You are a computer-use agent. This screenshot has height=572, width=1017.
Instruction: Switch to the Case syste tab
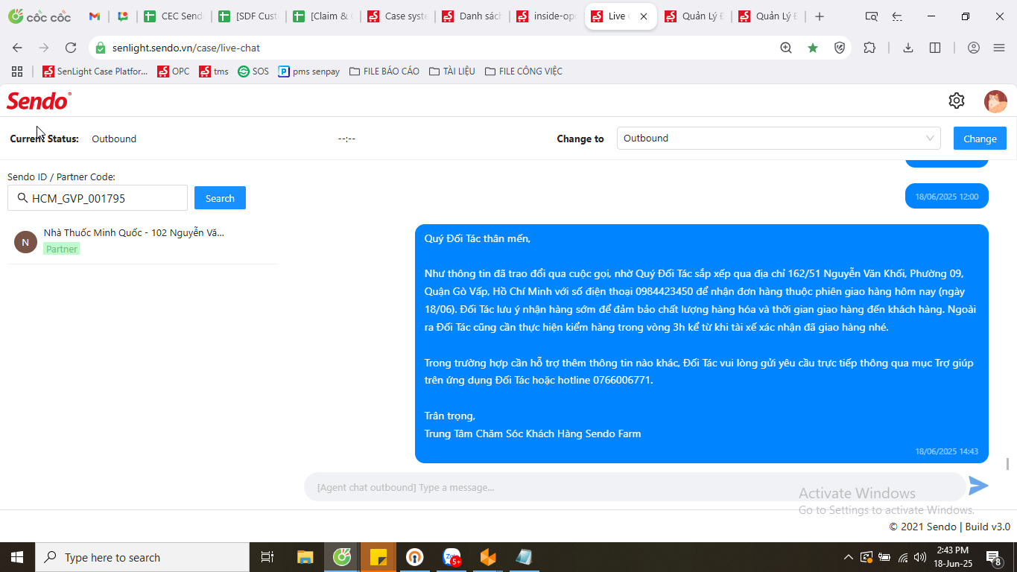click(x=397, y=16)
